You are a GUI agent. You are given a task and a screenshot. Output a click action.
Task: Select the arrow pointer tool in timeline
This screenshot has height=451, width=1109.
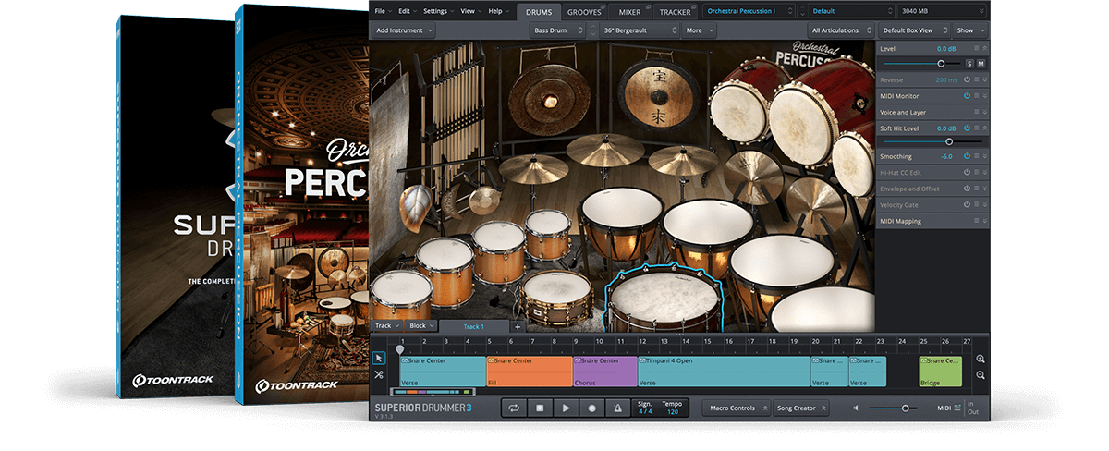pyautogui.click(x=379, y=358)
